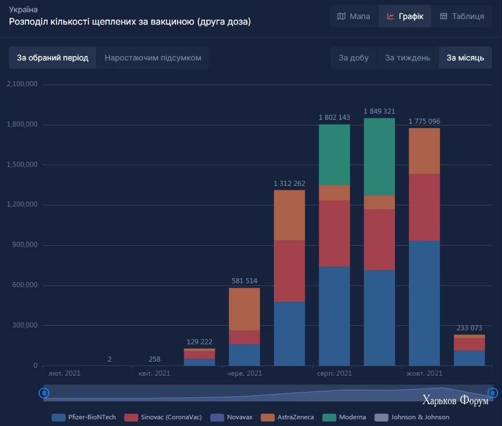Choose За добу daily interval

click(x=354, y=58)
